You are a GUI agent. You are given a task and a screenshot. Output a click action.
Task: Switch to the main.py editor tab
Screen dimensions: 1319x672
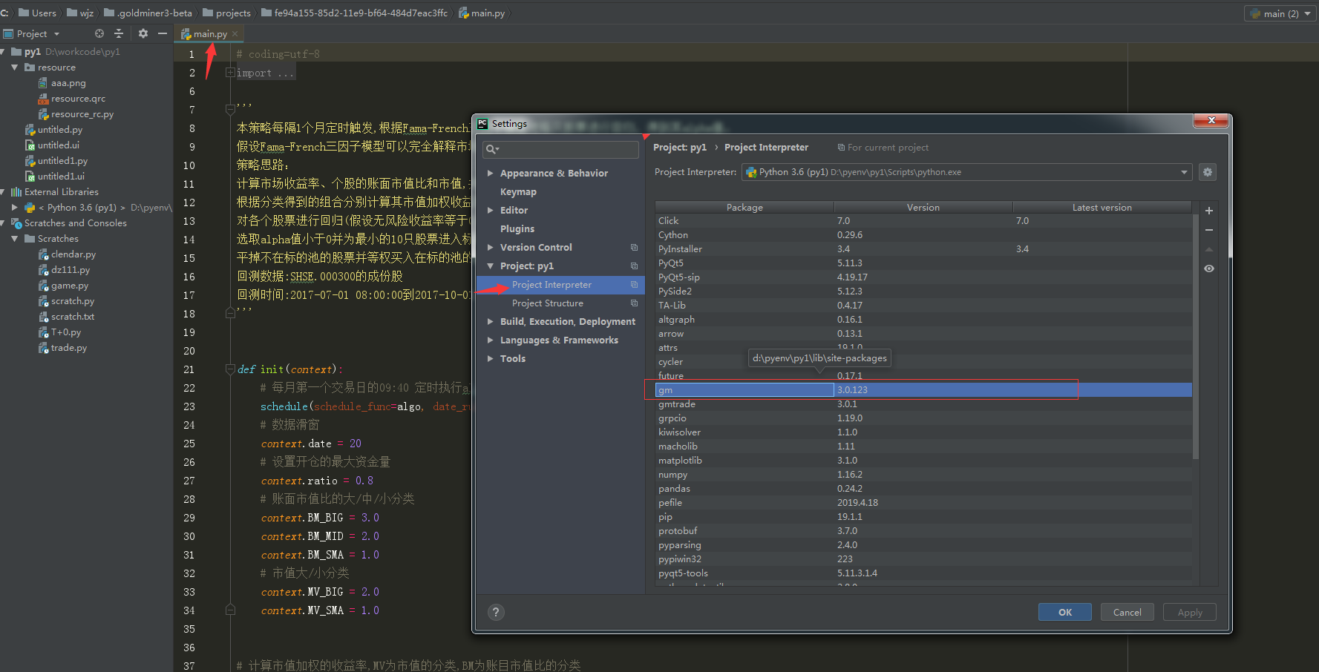(x=210, y=33)
